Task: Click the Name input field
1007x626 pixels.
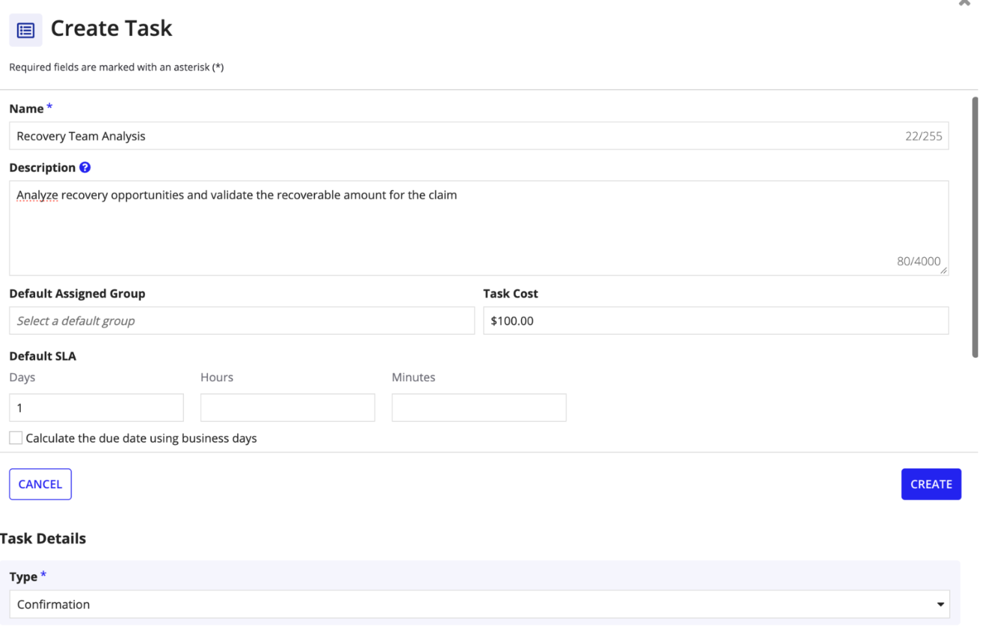Action: (479, 136)
